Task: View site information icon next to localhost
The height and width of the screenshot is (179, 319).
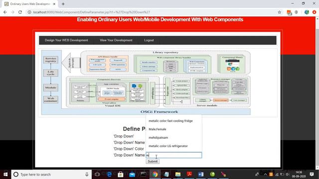Action: 29,12
